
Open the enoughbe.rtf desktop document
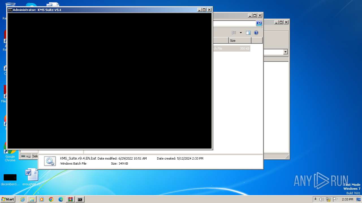click(x=31, y=177)
